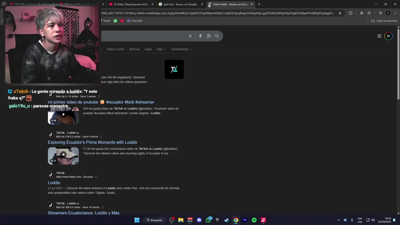Open the volume control in tray

tap(373, 220)
